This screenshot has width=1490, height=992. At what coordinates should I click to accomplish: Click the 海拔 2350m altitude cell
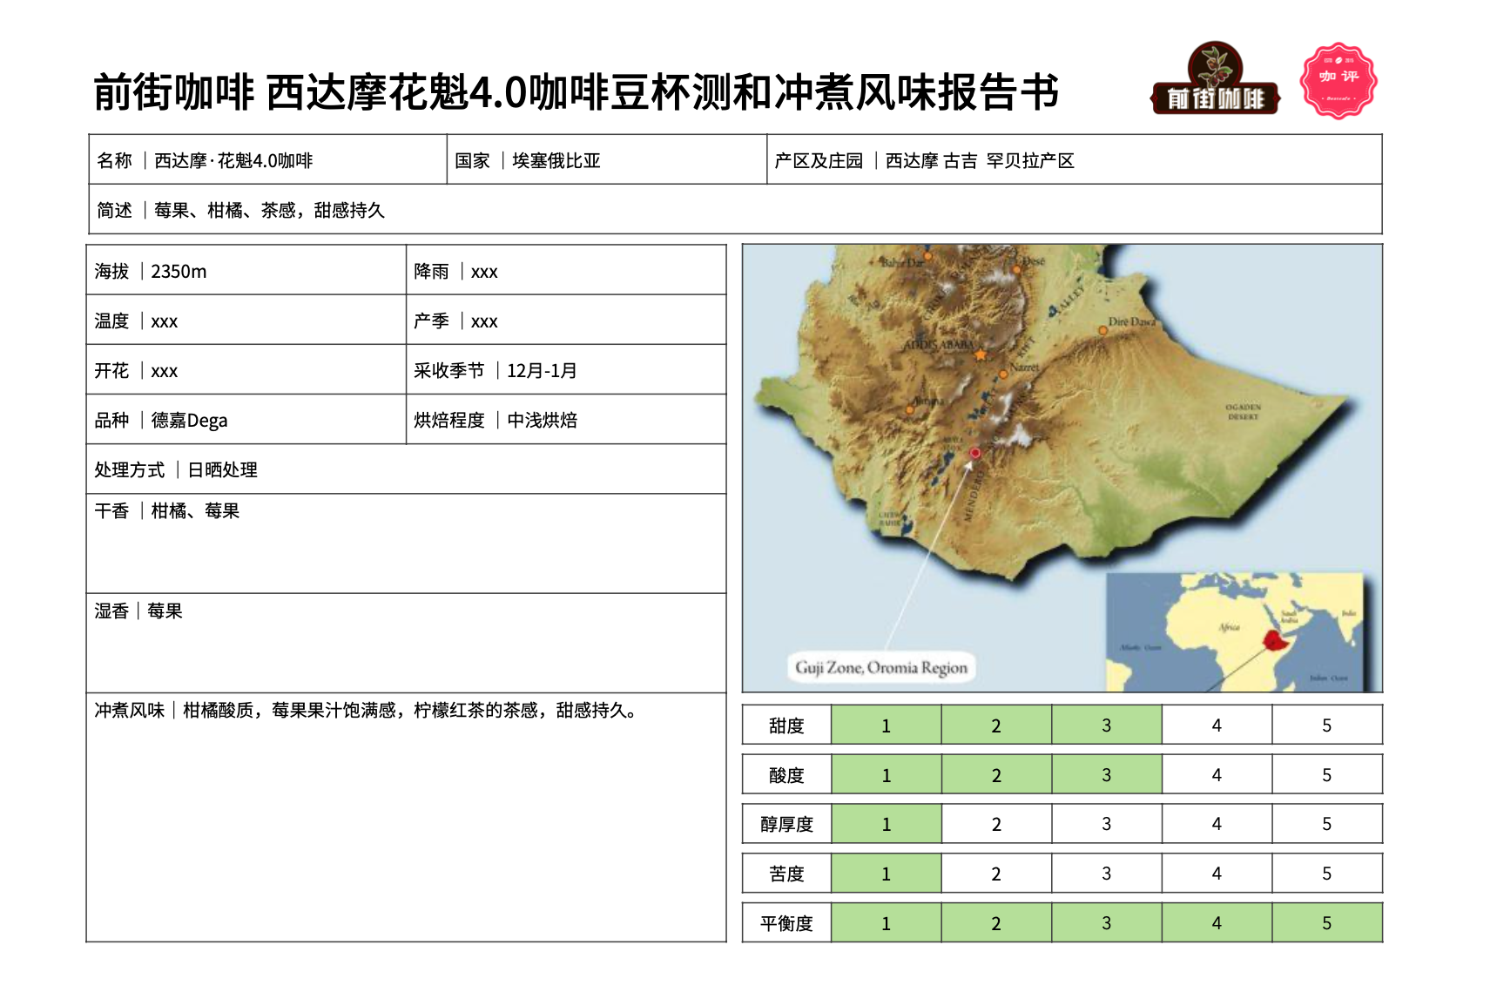pyautogui.click(x=246, y=271)
